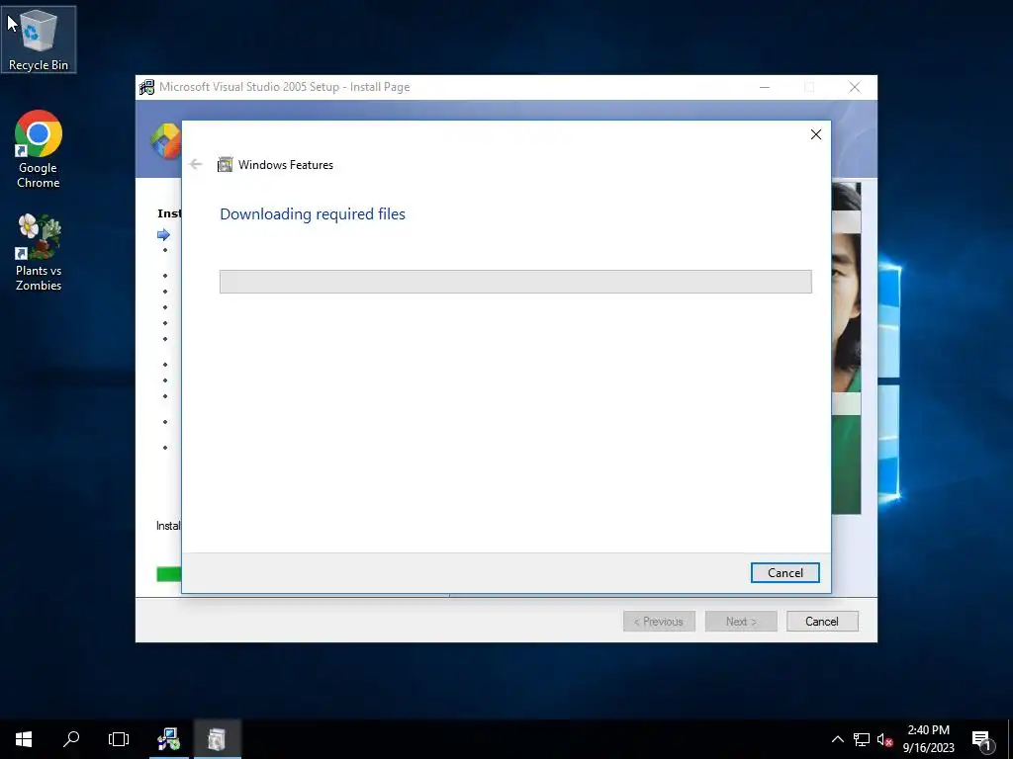Close the Visual Studio 2005 Setup window
The image size is (1013, 759).
coord(854,87)
